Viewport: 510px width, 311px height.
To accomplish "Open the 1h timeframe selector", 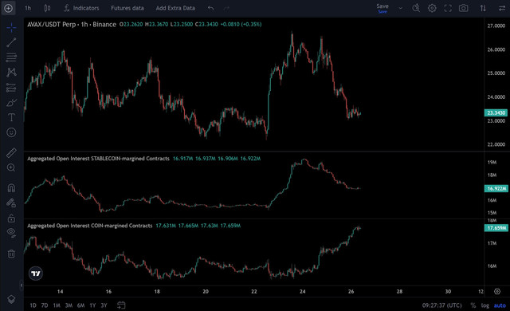I will coord(28,8).
